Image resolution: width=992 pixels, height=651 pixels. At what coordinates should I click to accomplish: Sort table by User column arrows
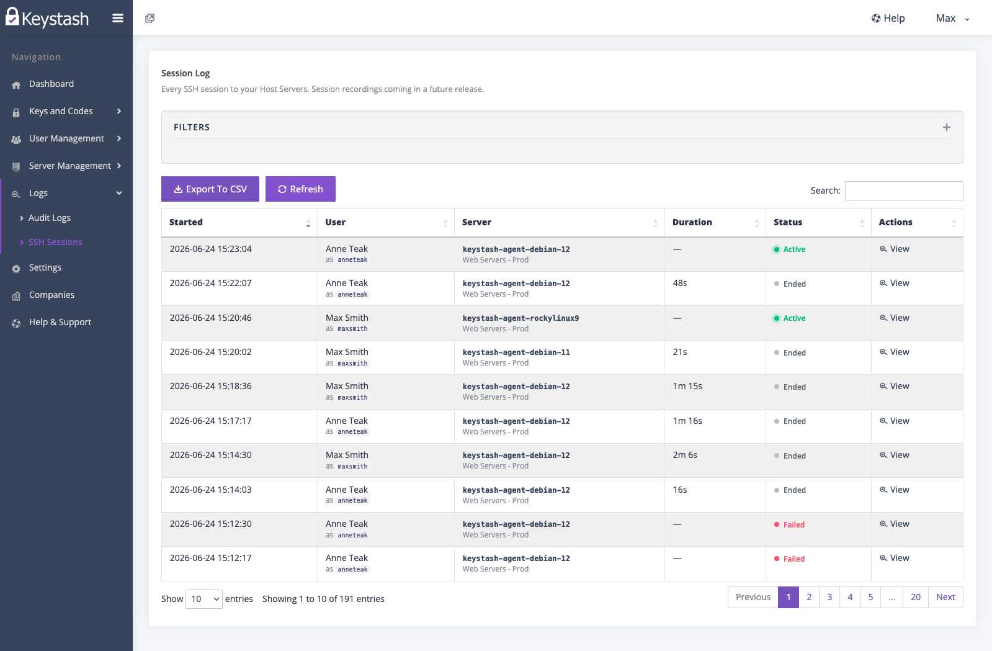click(x=445, y=223)
